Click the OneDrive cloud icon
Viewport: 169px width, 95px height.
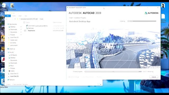point(8,49)
